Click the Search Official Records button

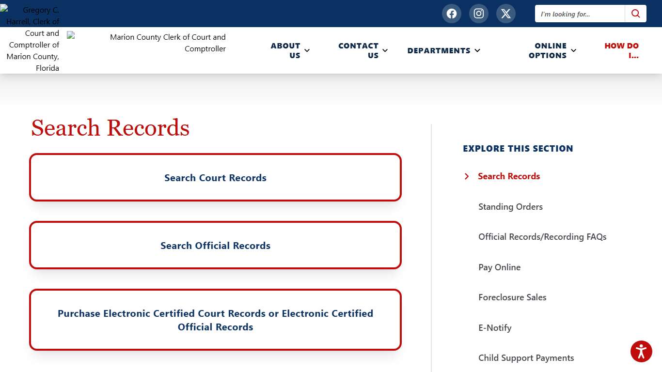[215, 246]
